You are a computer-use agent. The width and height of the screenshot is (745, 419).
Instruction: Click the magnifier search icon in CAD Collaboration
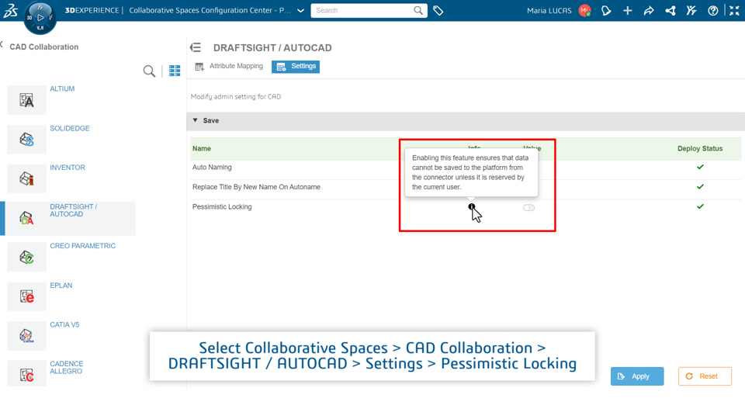click(149, 71)
